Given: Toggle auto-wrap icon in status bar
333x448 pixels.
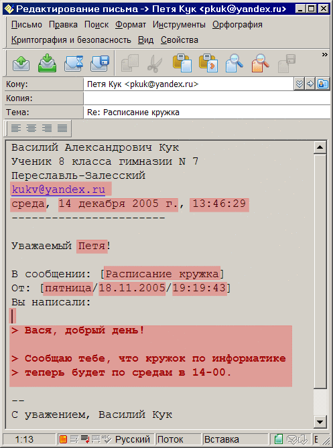Looking at the screenshot, I should coord(85,439).
